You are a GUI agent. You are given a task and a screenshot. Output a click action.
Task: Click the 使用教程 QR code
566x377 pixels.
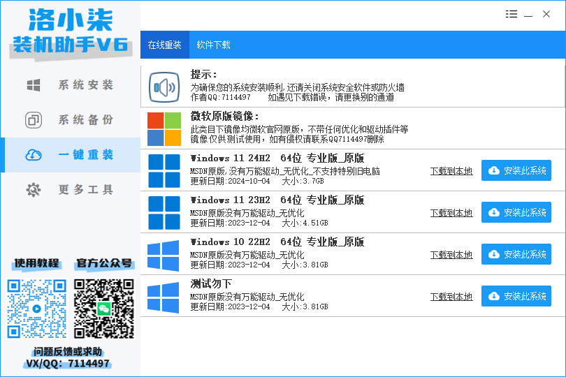click(36, 309)
